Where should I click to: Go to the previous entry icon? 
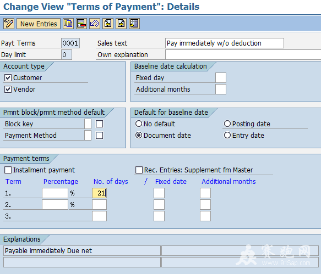click(108, 24)
